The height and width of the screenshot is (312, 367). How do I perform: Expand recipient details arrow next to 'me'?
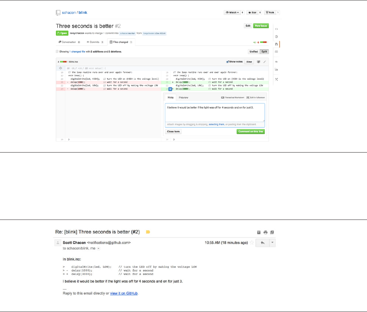pos(99,249)
